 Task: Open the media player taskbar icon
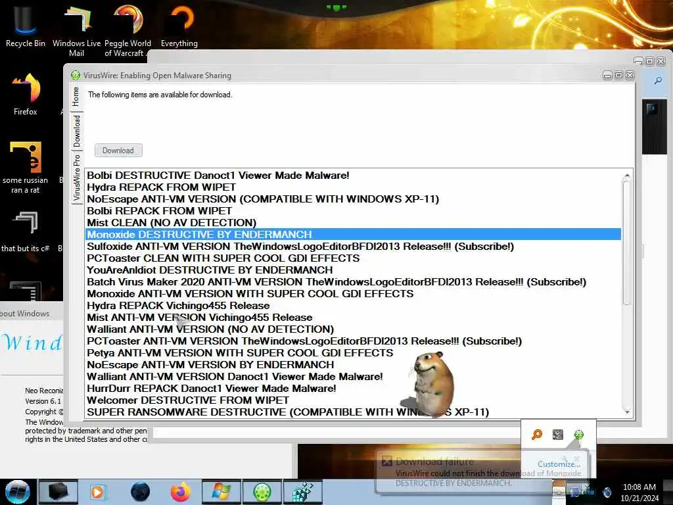97,492
